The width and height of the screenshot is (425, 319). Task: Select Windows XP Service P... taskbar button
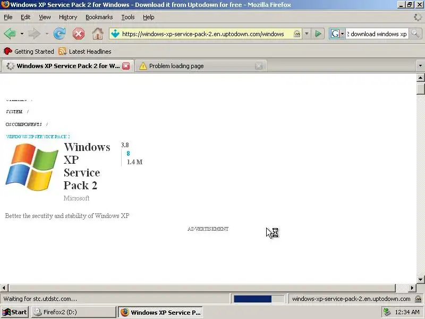click(x=160, y=312)
